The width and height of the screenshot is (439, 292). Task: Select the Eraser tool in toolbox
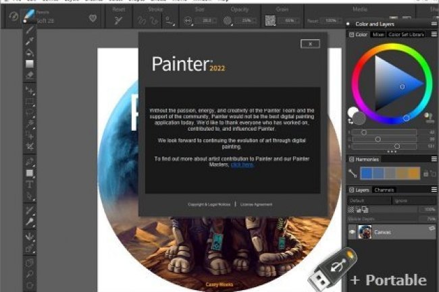pyautogui.click(x=30, y=76)
